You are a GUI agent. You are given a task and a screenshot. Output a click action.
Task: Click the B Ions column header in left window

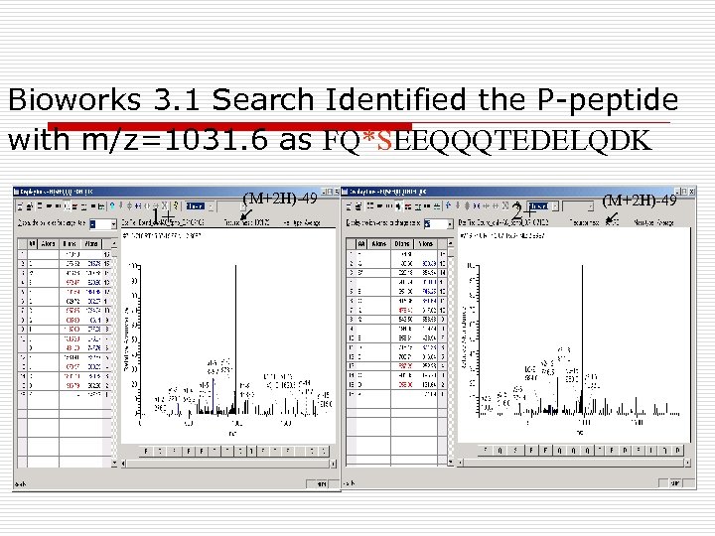point(70,244)
